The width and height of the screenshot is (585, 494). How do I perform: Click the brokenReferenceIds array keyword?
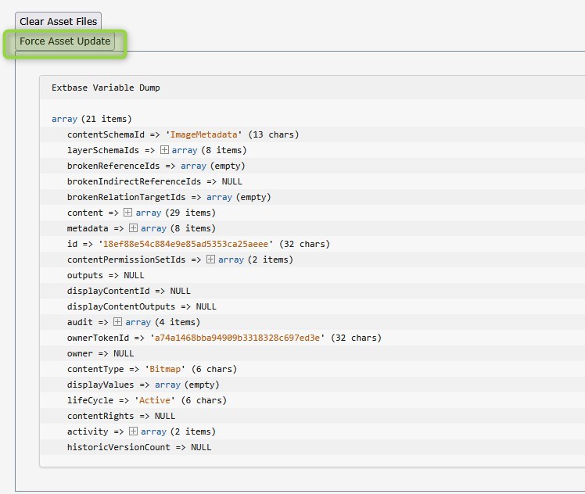(x=193, y=166)
